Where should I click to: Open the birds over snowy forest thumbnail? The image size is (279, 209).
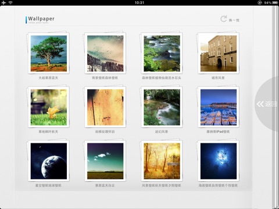(x=105, y=53)
